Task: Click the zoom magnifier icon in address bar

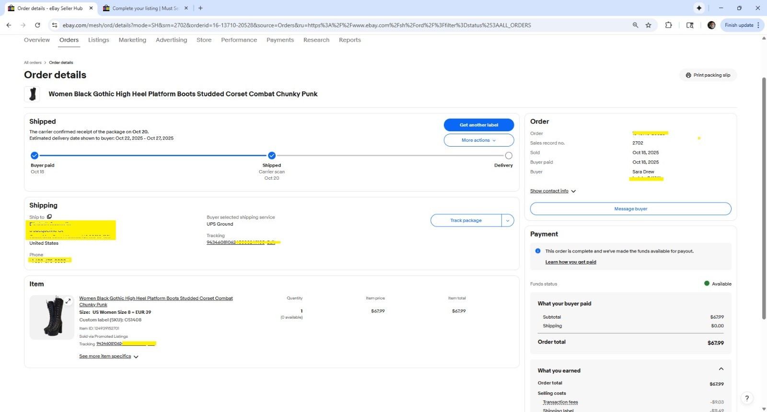Action: click(x=635, y=25)
